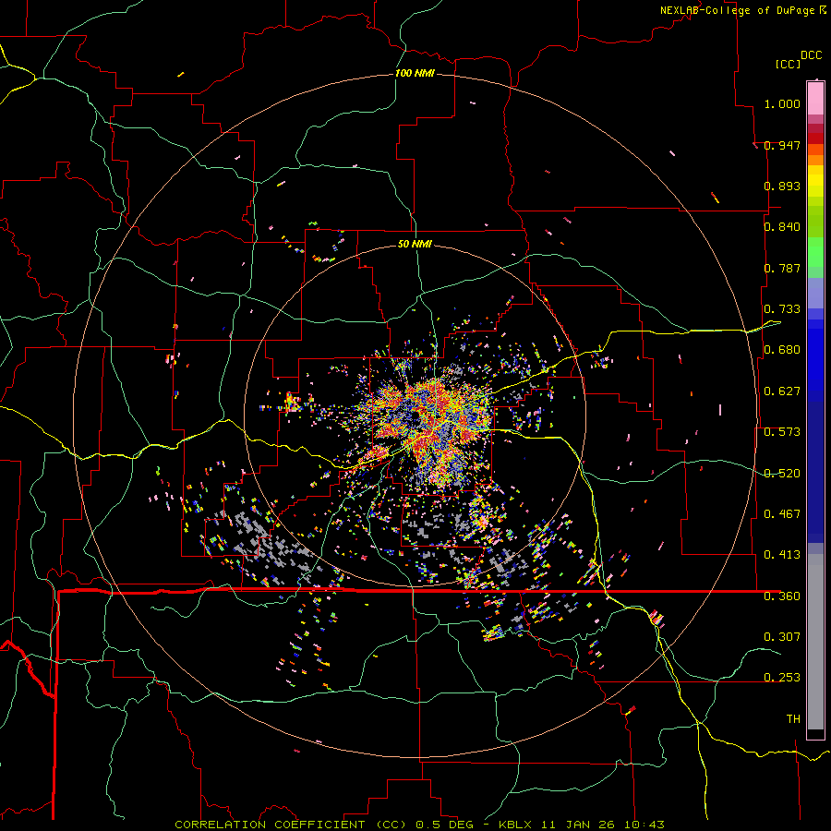The image size is (831, 831).
Task: Click the 0.573 scale value
Action: pos(782,432)
